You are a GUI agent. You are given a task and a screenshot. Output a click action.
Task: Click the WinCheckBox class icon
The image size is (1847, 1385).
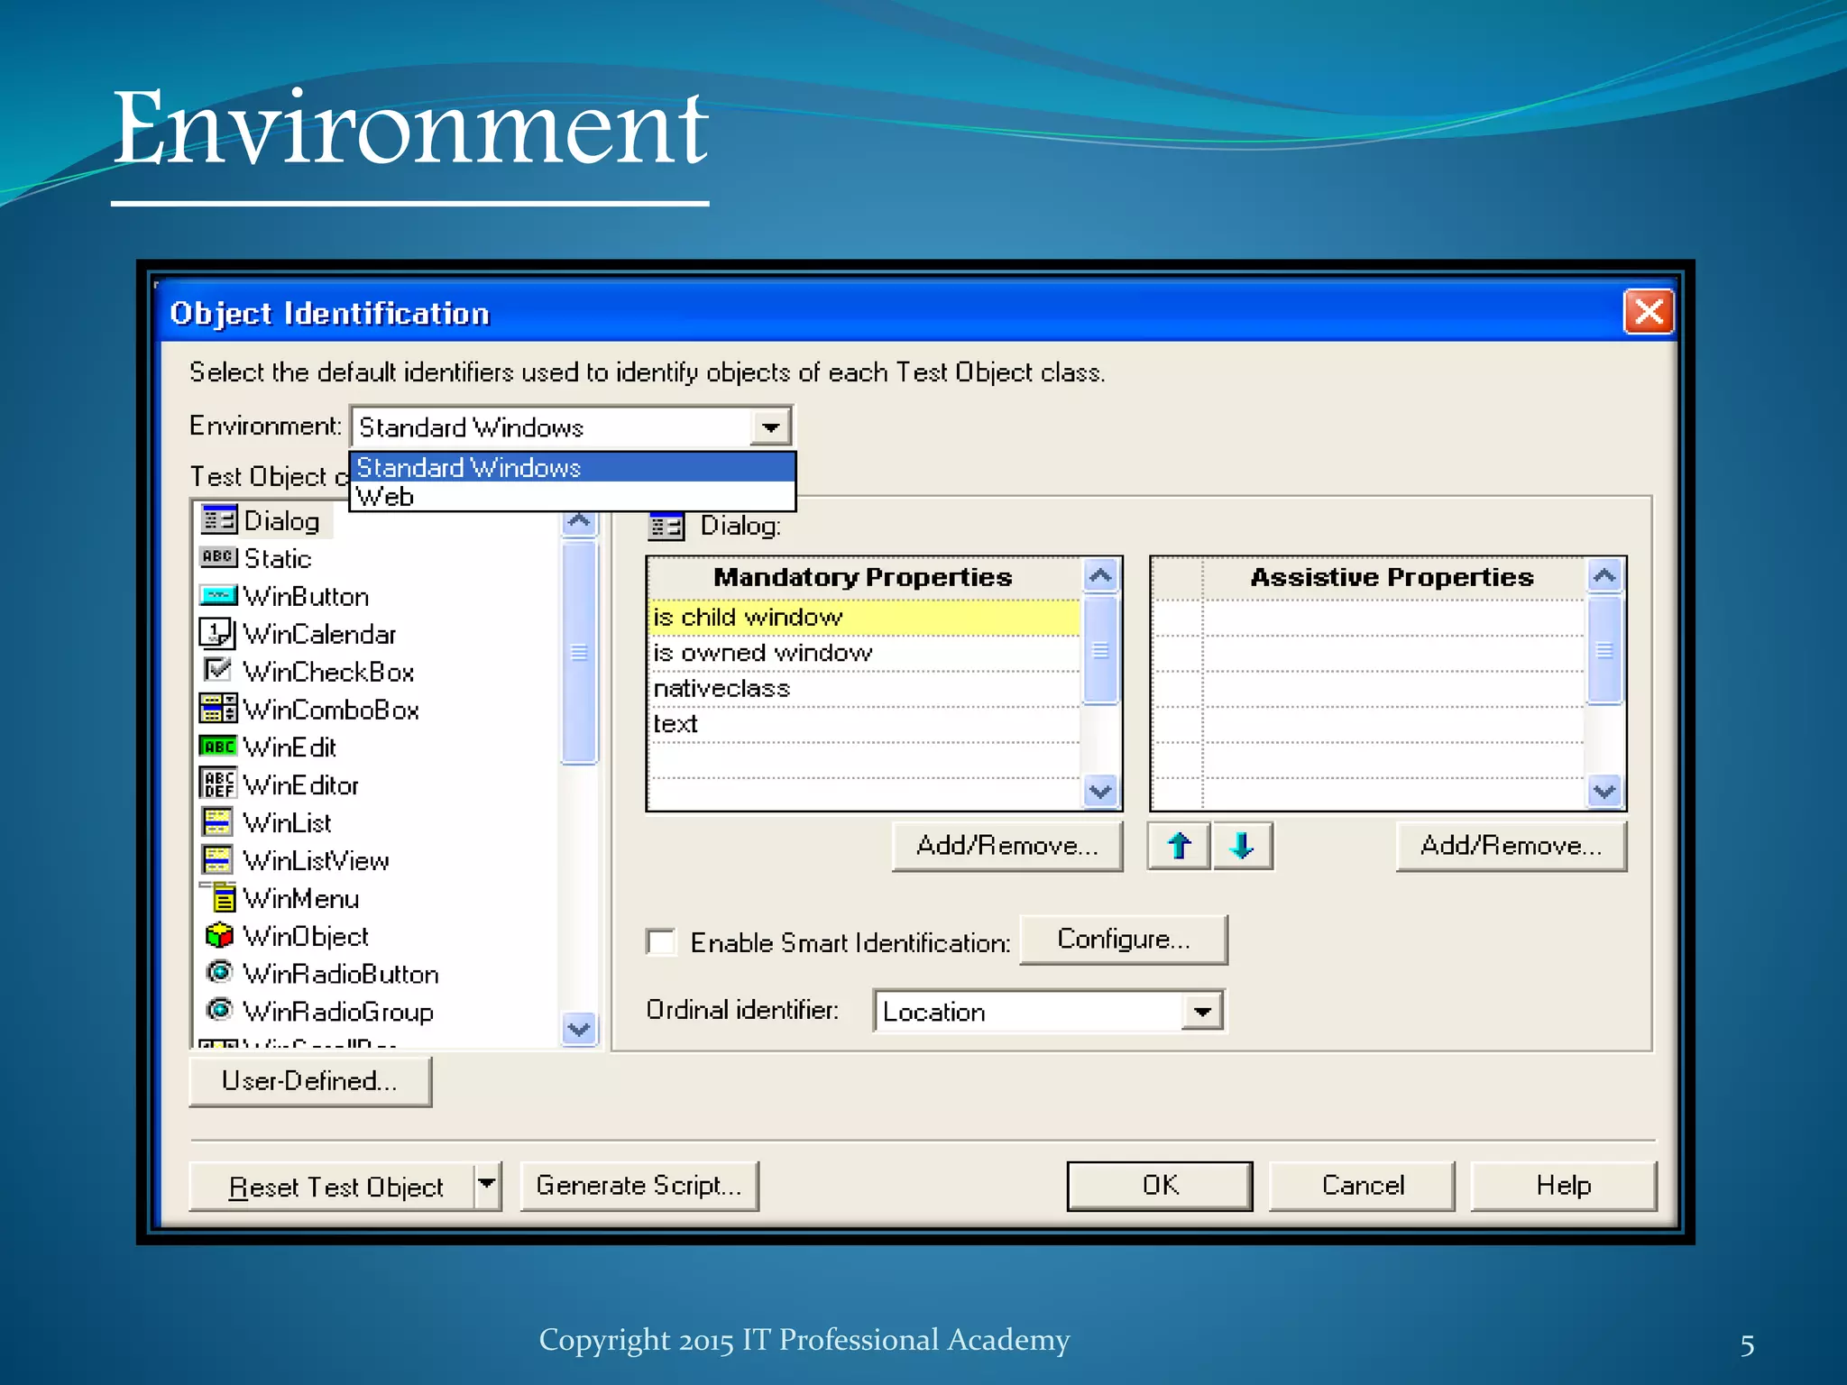click(217, 670)
